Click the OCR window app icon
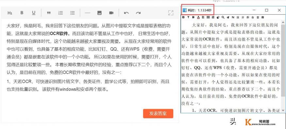 click(185, 10)
